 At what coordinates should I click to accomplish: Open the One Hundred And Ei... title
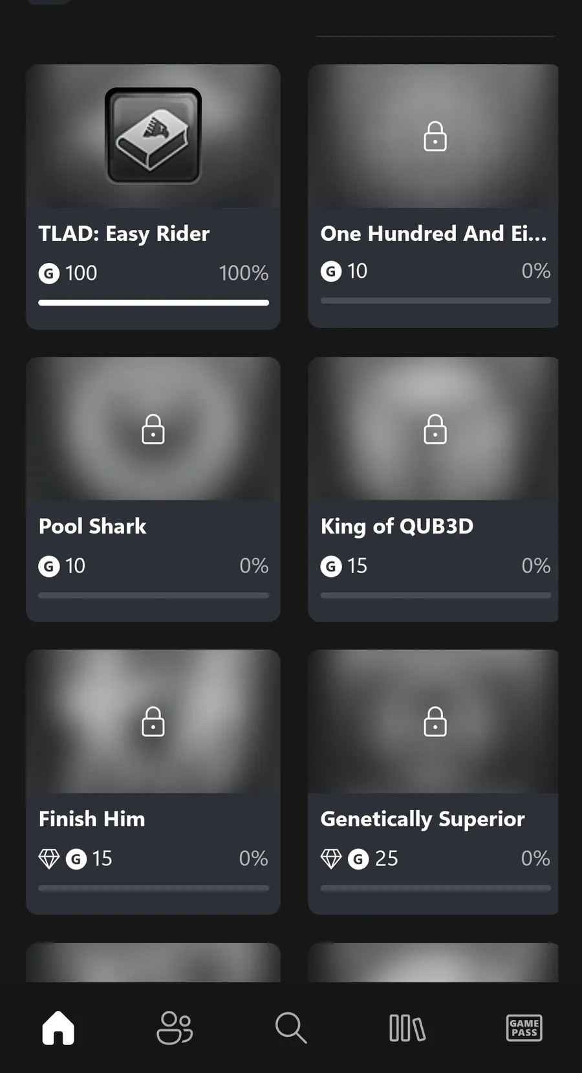(x=433, y=234)
